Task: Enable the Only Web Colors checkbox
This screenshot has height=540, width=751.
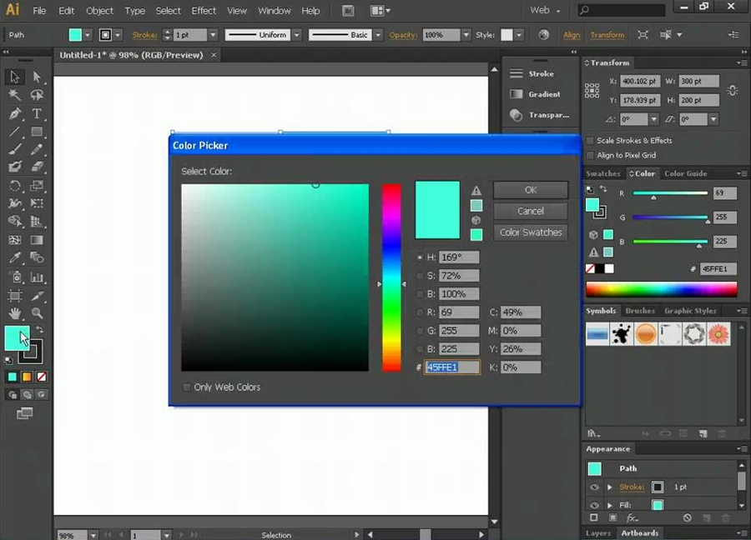Action: coord(186,387)
